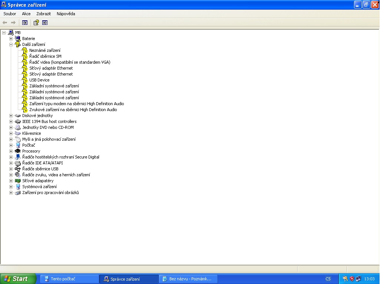This screenshot has height=284, width=387.
Task: Open the Akce menu
Action: pyautogui.click(x=26, y=14)
